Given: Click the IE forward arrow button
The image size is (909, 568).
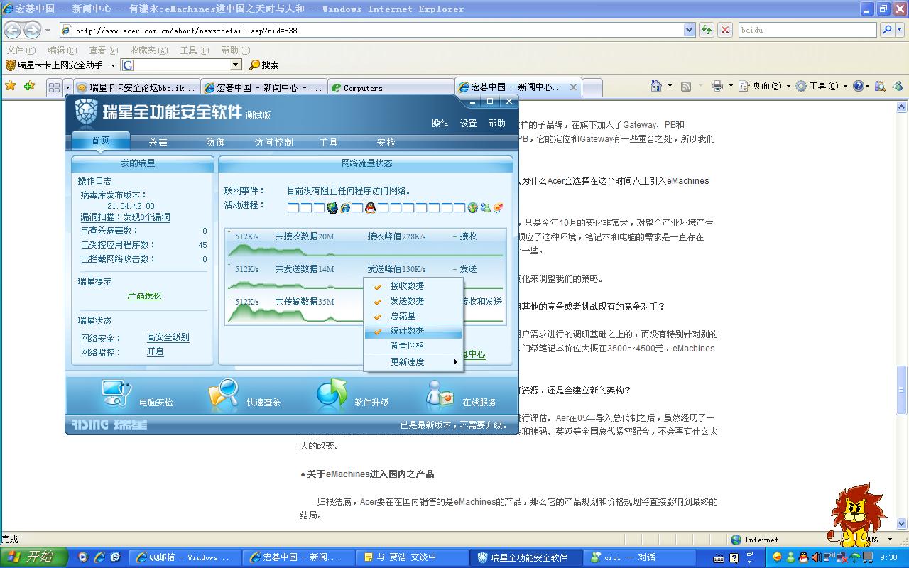Looking at the screenshot, I should tap(32, 30).
